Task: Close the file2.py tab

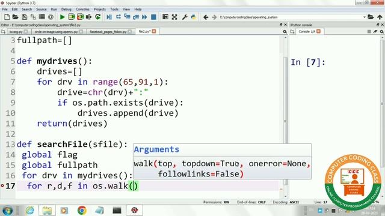Action: [154, 31]
